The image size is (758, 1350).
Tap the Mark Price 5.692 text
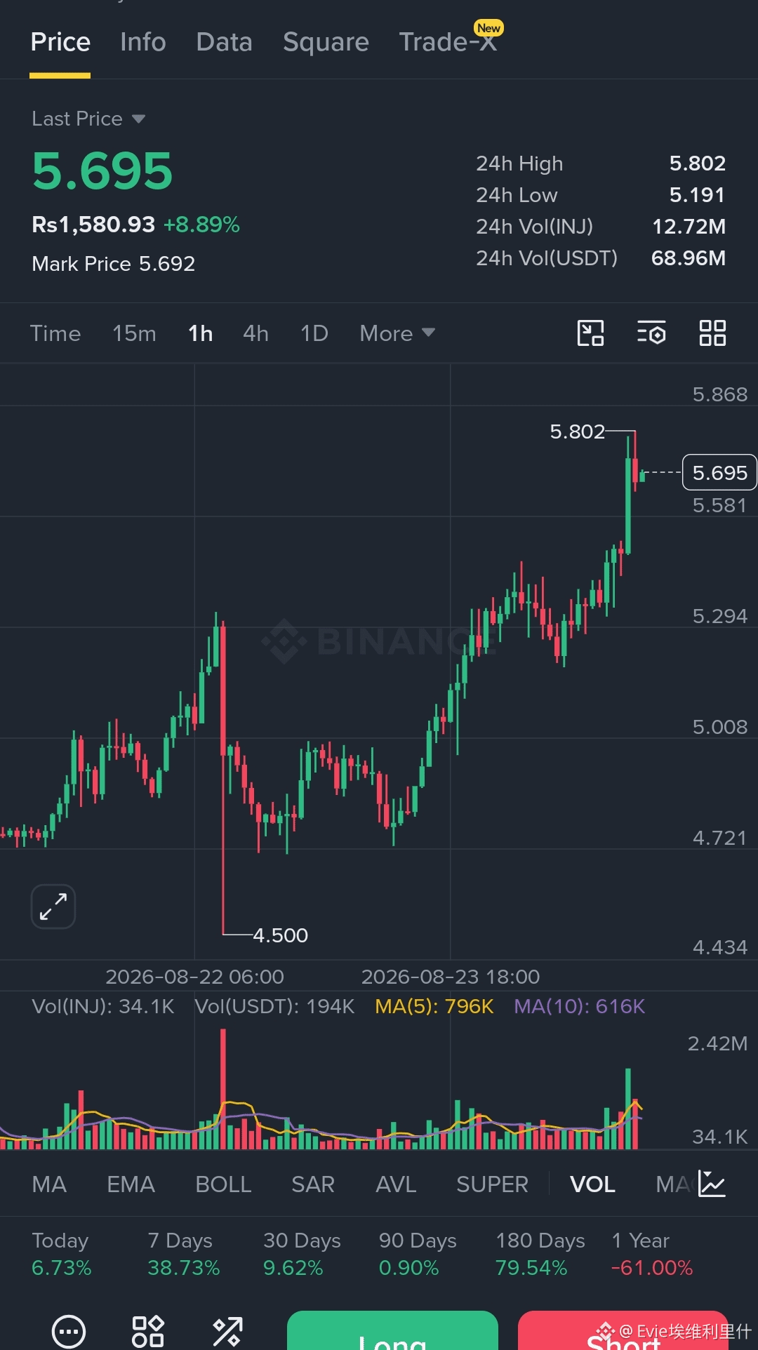[x=114, y=264]
